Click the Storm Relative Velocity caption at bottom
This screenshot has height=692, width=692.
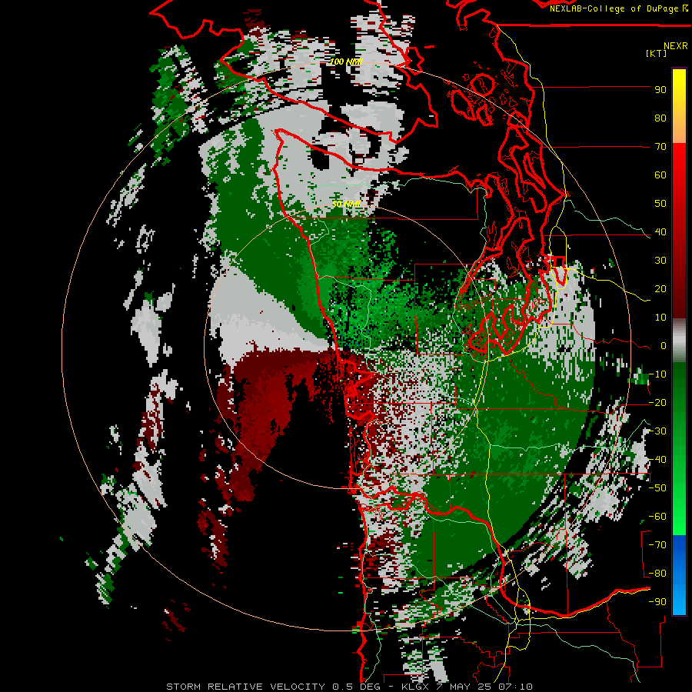(x=350, y=687)
